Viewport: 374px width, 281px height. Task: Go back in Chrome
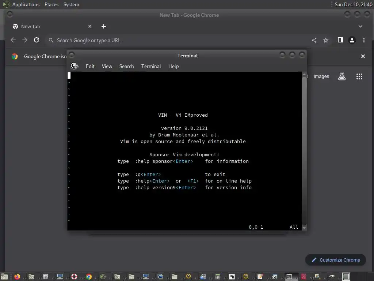(13, 40)
